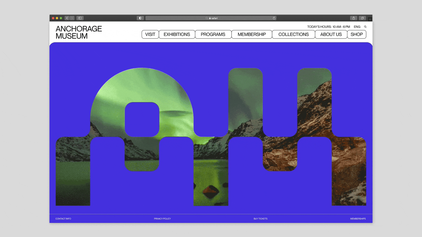The width and height of the screenshot is (422, 237).
Task: Open the MEMBERSHIPS footer link
Action: pos(358,219)
